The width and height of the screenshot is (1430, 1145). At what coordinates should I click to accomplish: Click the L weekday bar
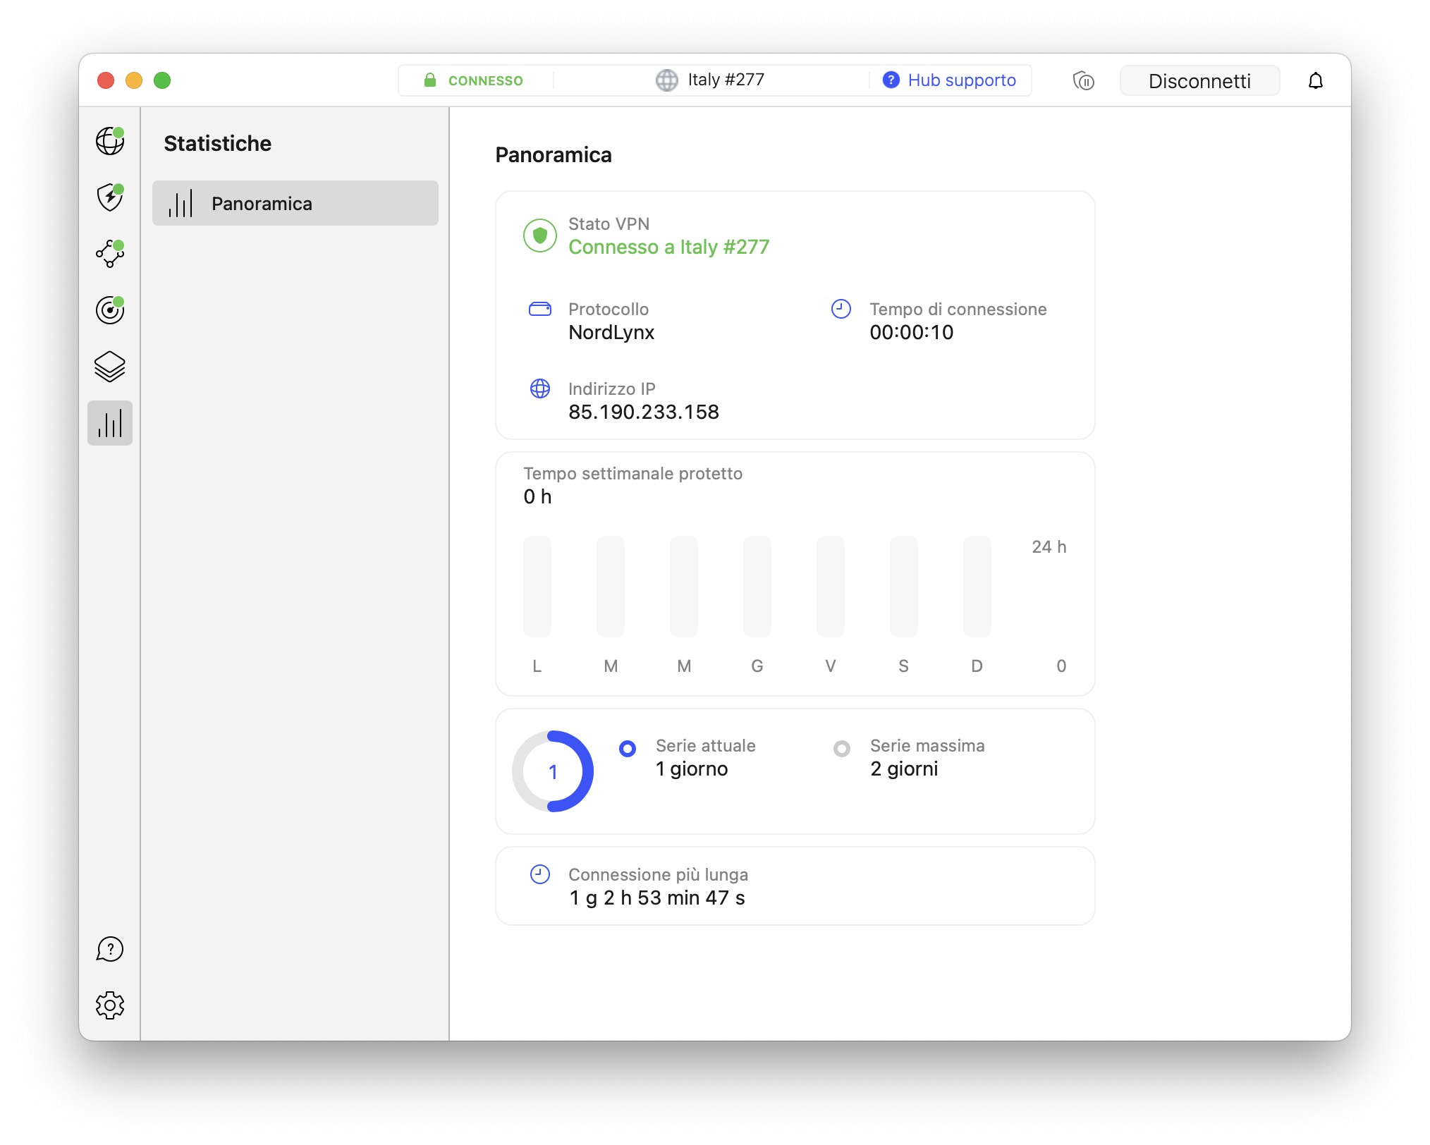pos(537,587)
